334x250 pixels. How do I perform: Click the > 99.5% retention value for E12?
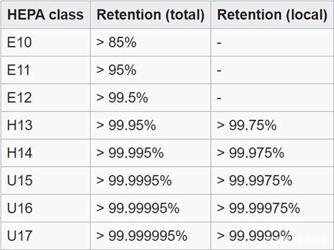(122, 98)
